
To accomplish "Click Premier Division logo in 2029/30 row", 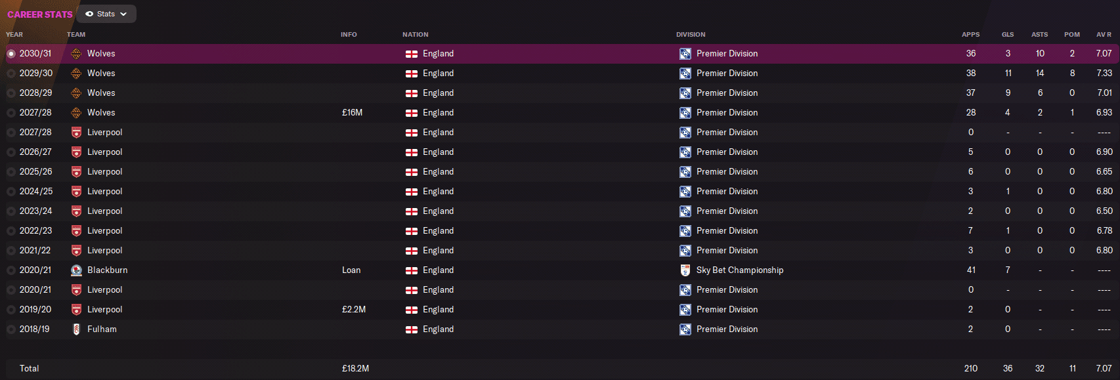I will click(x=685, y=74).
